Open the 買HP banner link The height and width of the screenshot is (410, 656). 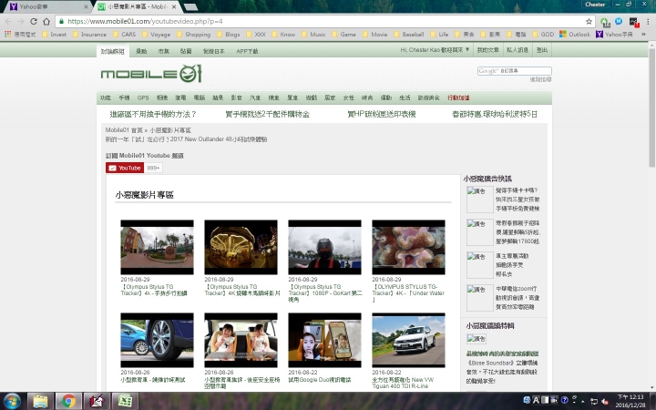(x=381, y=114)
